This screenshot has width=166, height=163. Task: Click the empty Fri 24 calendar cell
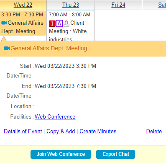tap(118, 26)
